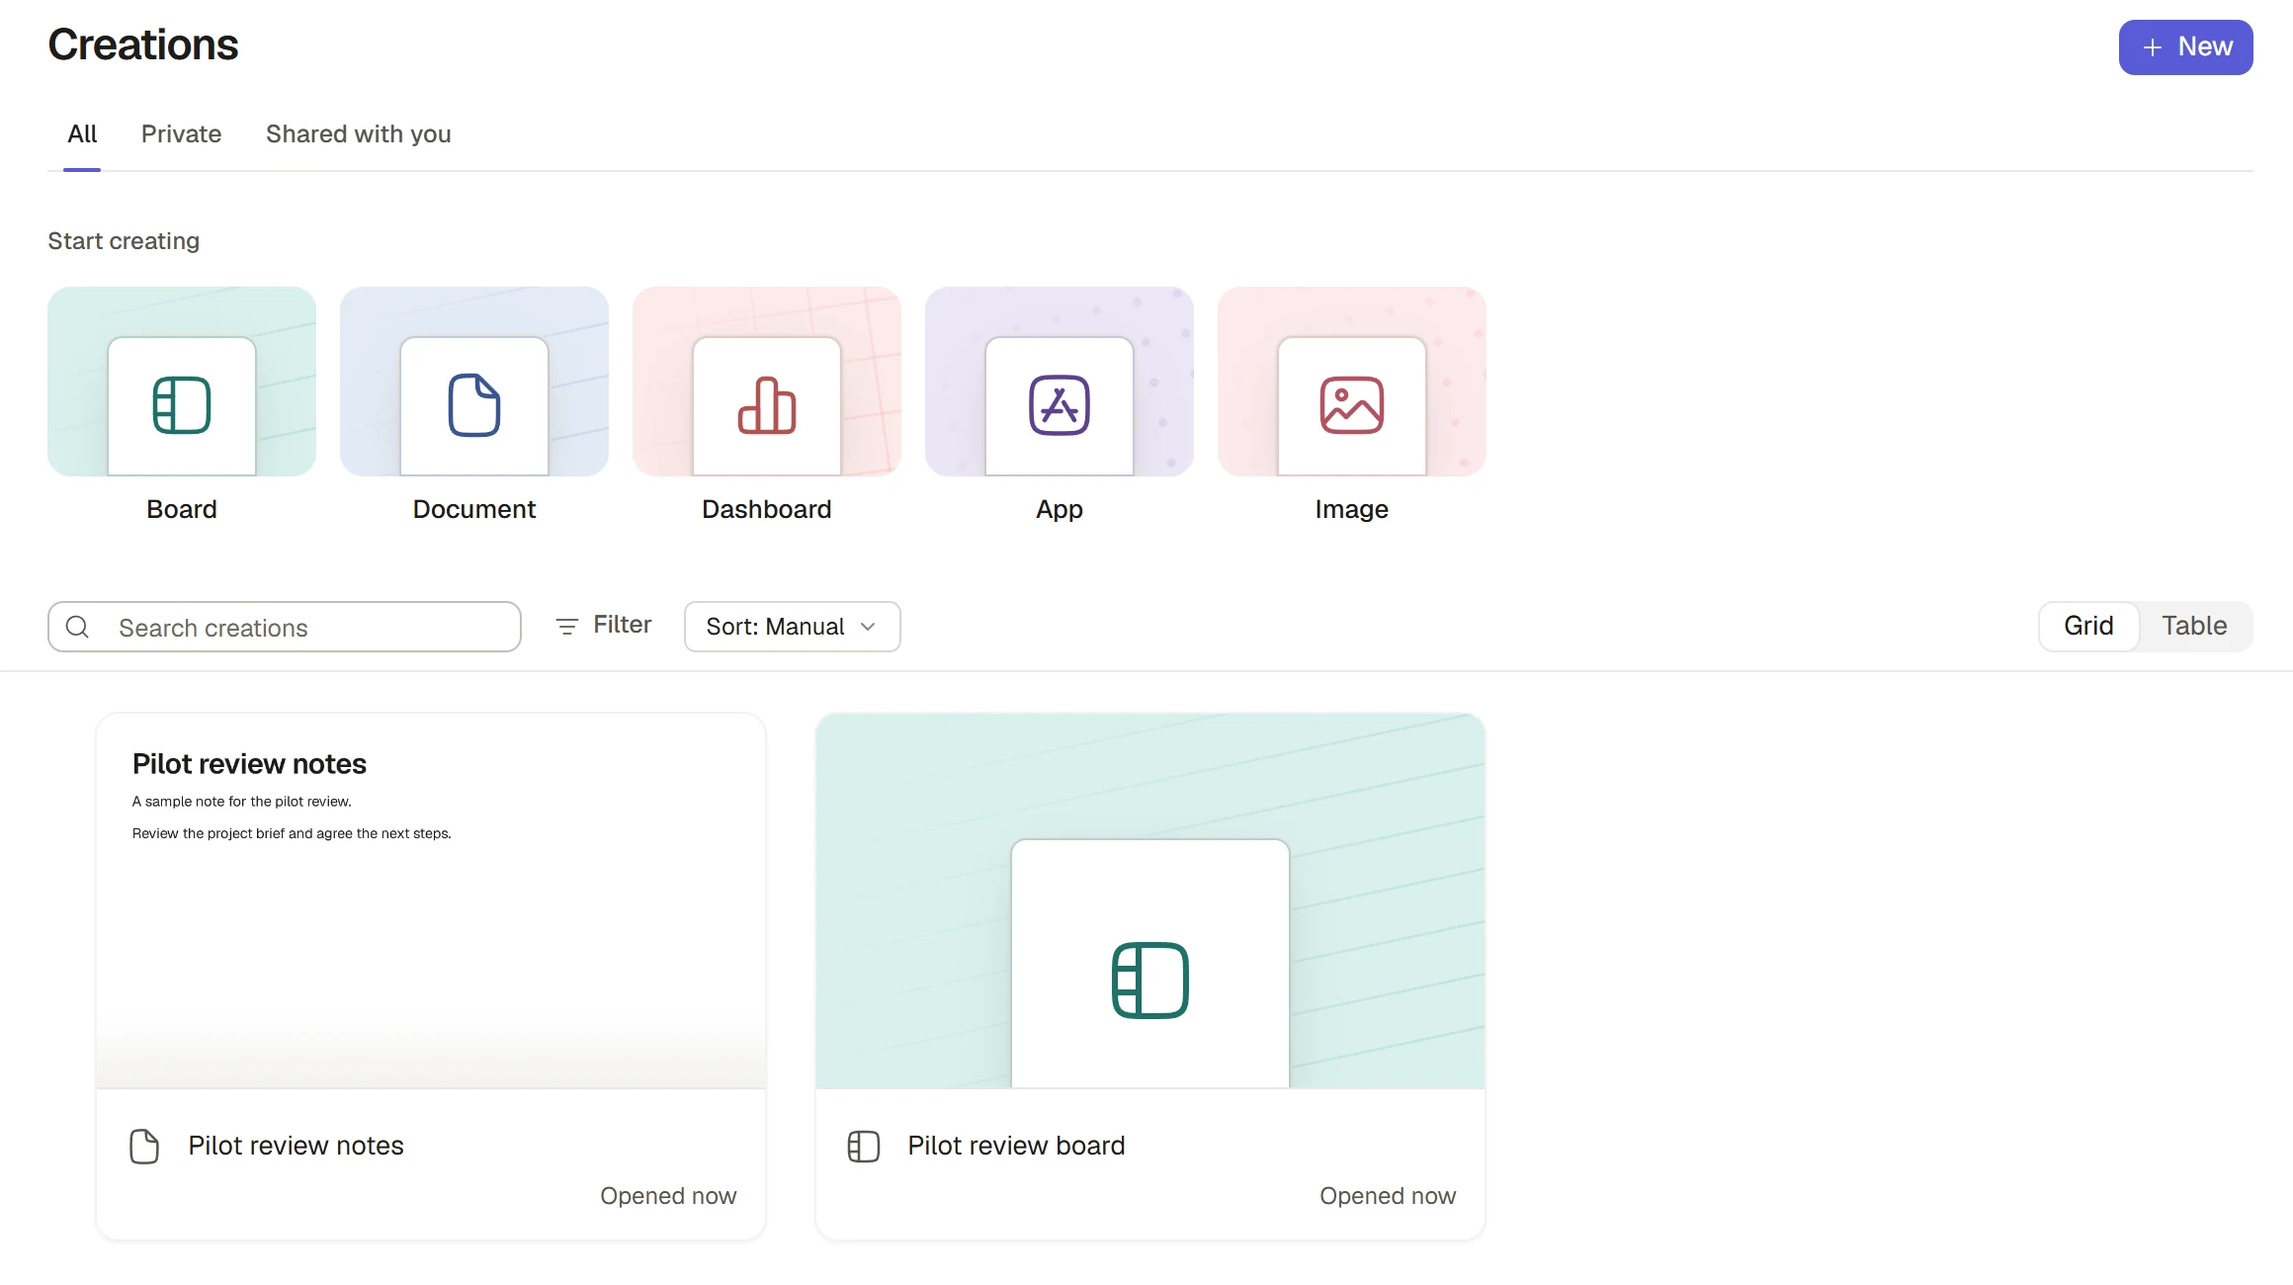Click the Document label under Start creating
Viewport: 2293px width, 1285px height.
pos(474,509)
